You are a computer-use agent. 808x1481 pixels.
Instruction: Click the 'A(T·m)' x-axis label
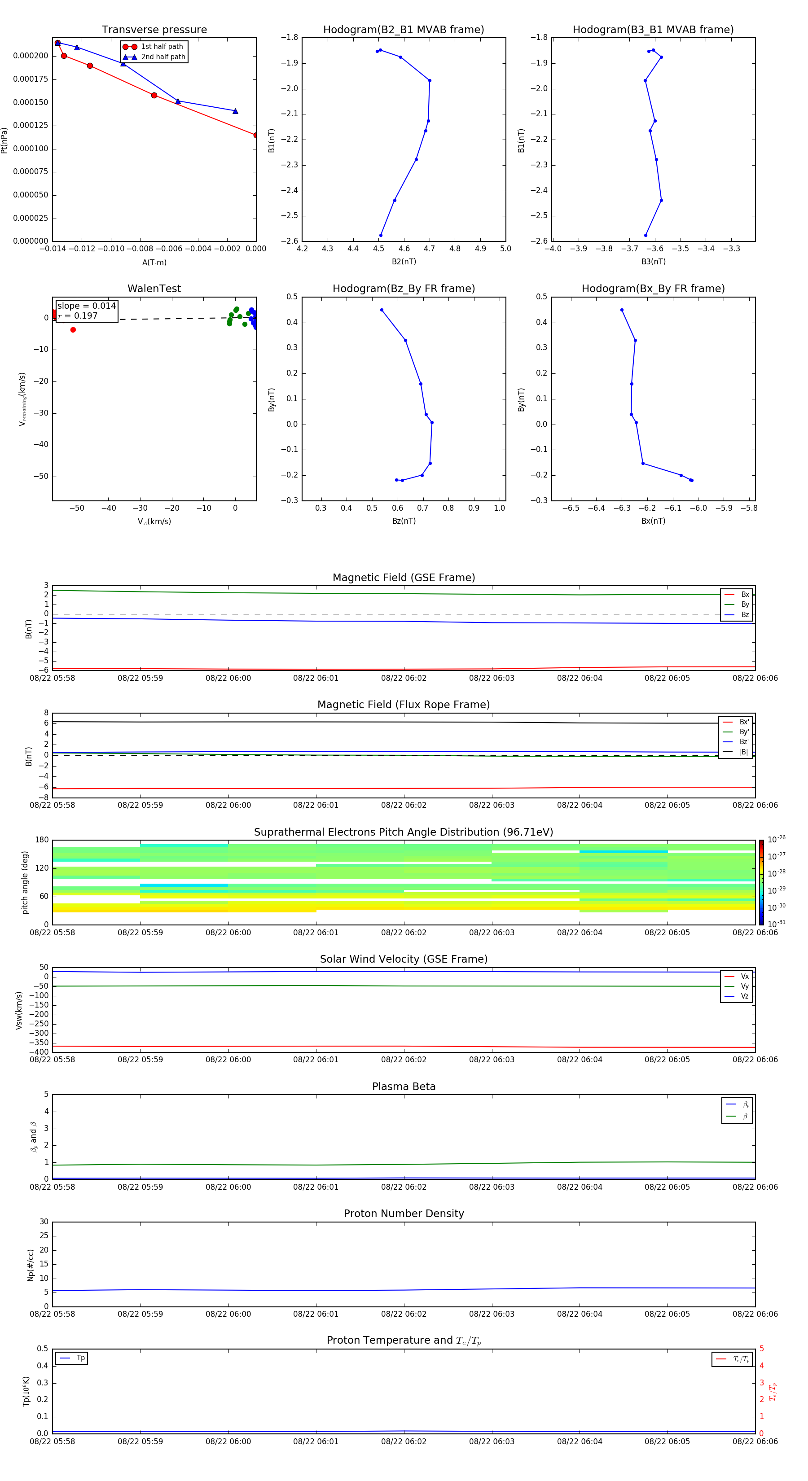[154, 263]
